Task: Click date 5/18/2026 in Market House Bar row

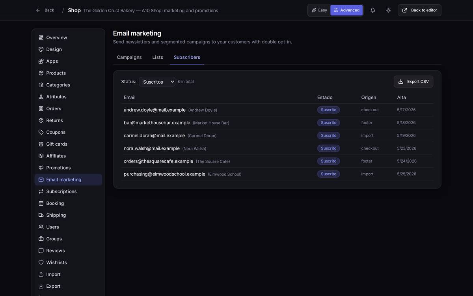Action: pyautogui.click(x=406, y=123)
